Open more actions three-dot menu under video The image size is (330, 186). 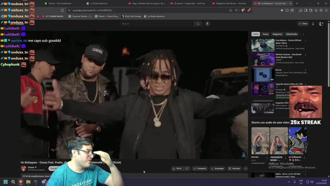pos(246,168)
